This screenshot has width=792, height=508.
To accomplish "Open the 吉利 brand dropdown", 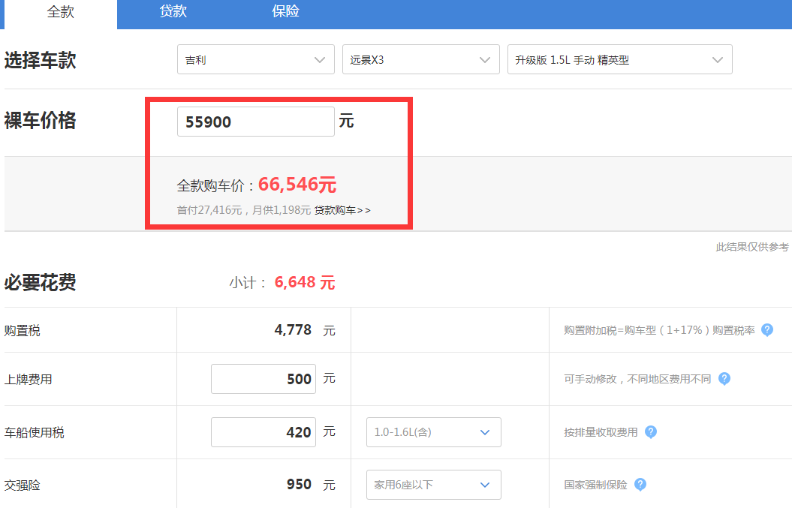I will tap(255, 59).
